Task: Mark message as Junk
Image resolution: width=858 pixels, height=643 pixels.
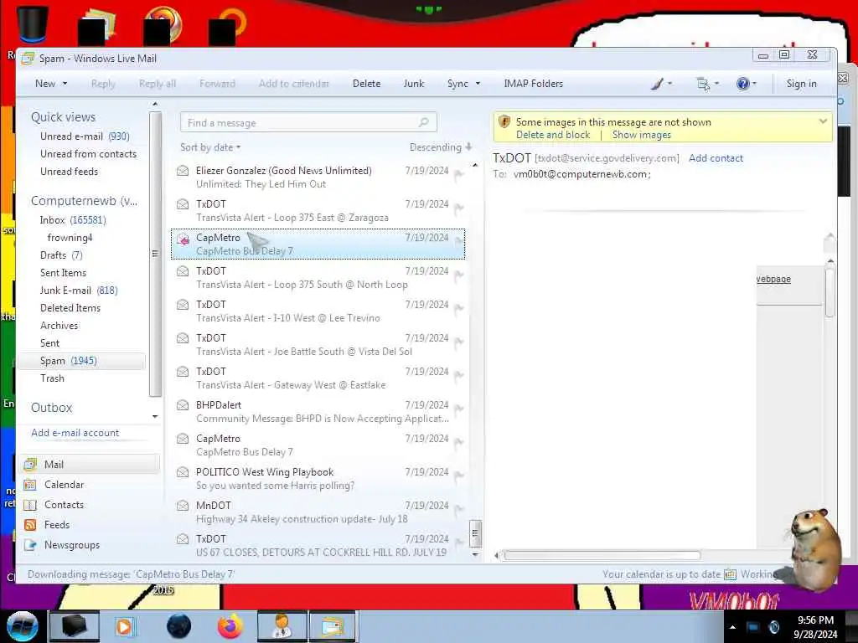Action: tap(414, 84)
